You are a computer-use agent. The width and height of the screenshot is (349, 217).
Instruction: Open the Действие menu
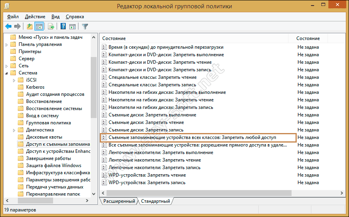tap(35, 17)
